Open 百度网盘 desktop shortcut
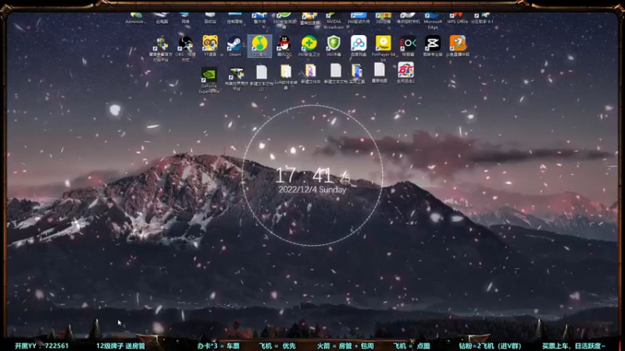The height and width of the screenshot is (351, 625). (x=359, y=46)
